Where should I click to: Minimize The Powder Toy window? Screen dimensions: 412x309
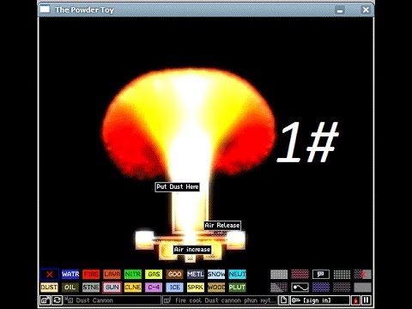point(340,10)
